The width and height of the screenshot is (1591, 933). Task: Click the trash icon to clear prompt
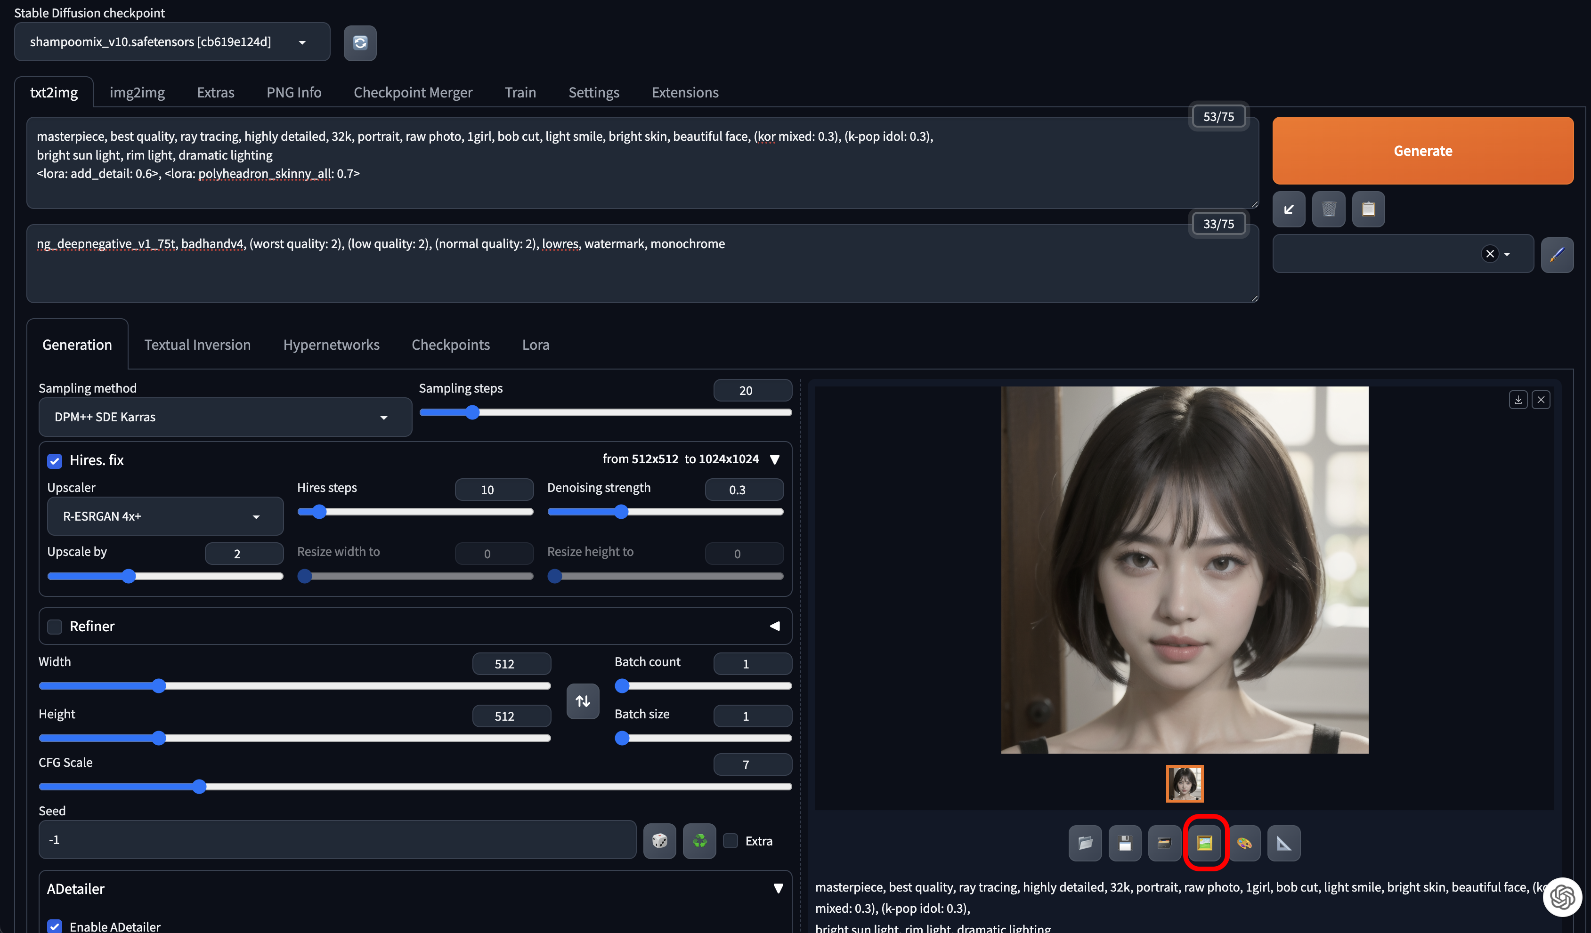click(1328, 209)
